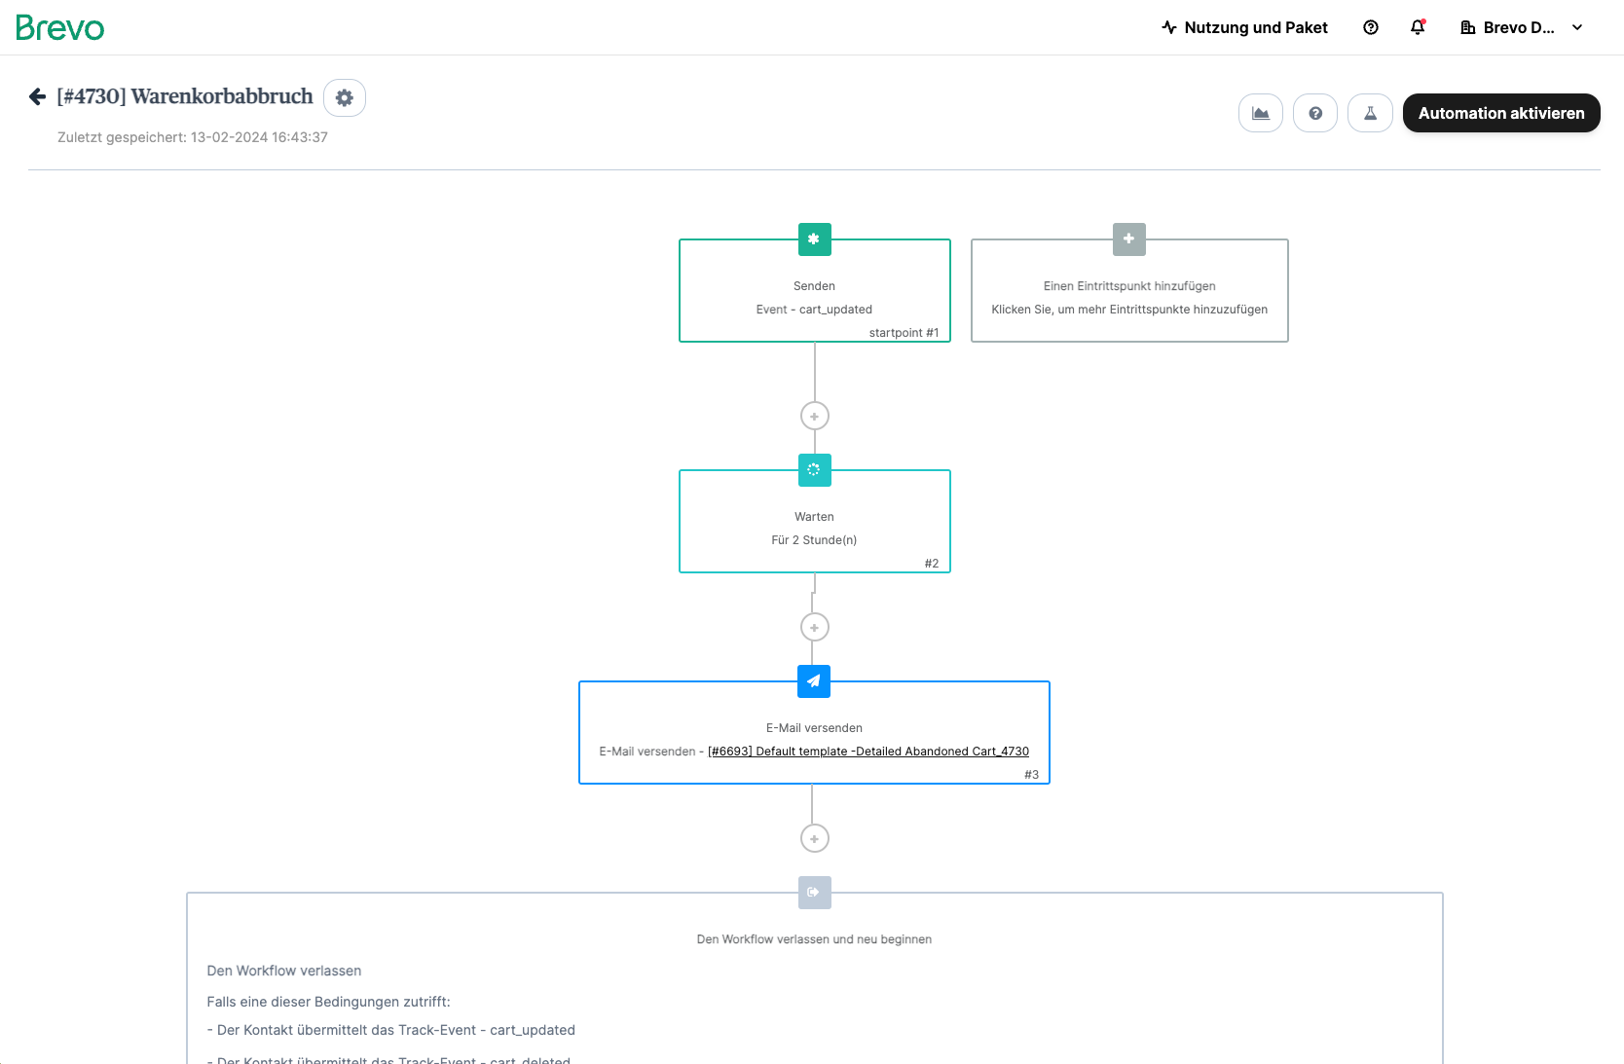Open Nutzung und Paket
The height and width of the screenshot is (1064, 1624).
tap(1244, 27)
